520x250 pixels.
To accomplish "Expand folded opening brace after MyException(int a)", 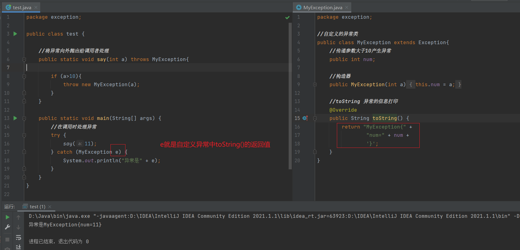I will coord(411,84).
